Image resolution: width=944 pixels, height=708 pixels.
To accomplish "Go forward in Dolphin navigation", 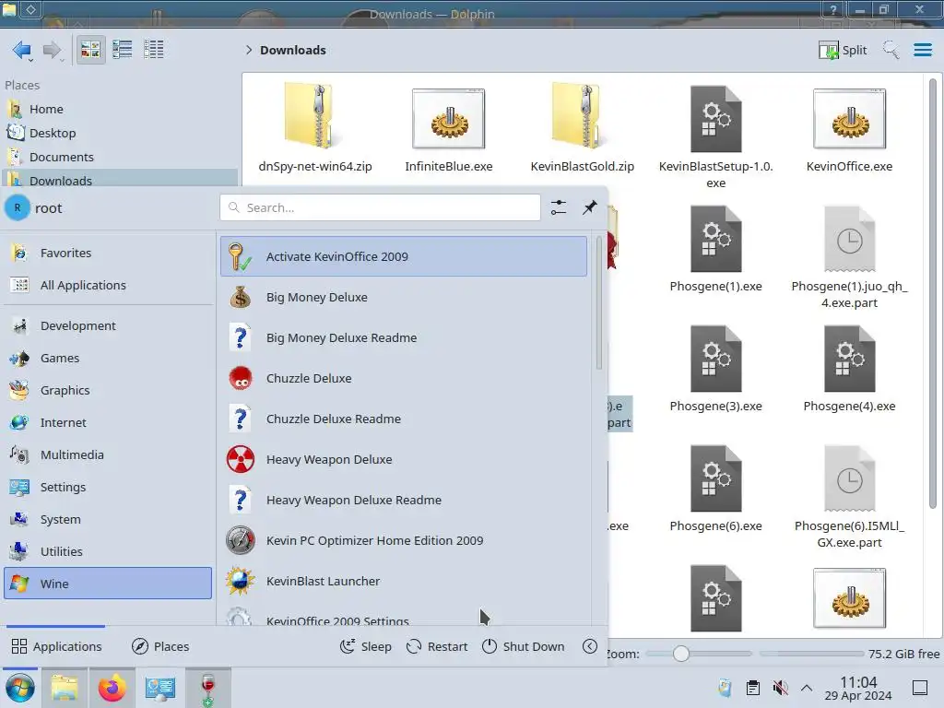I will tap(53, 50).
